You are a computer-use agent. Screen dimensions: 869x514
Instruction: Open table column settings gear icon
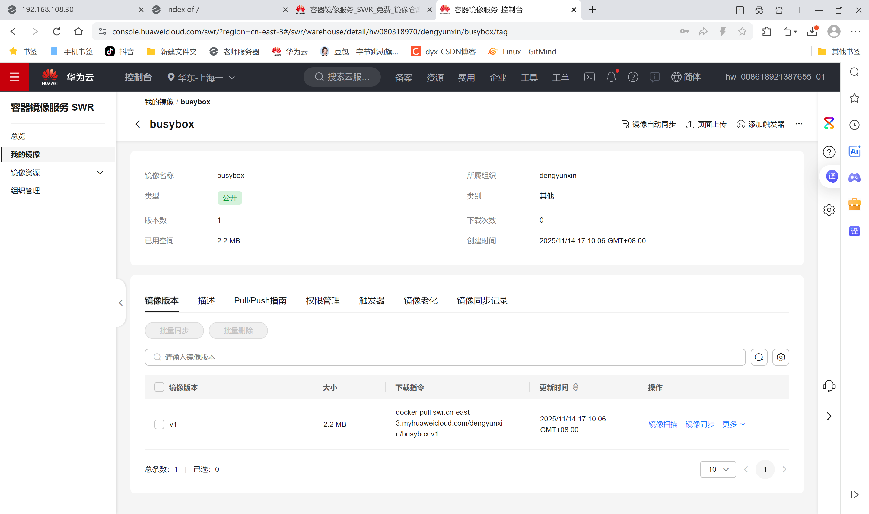point(780,357)
